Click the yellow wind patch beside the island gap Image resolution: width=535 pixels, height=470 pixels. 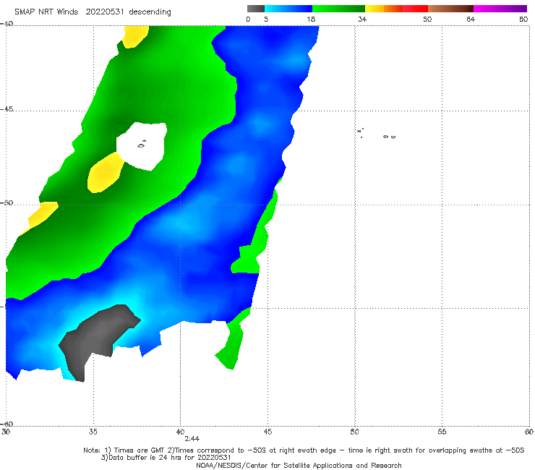point(105,174)
